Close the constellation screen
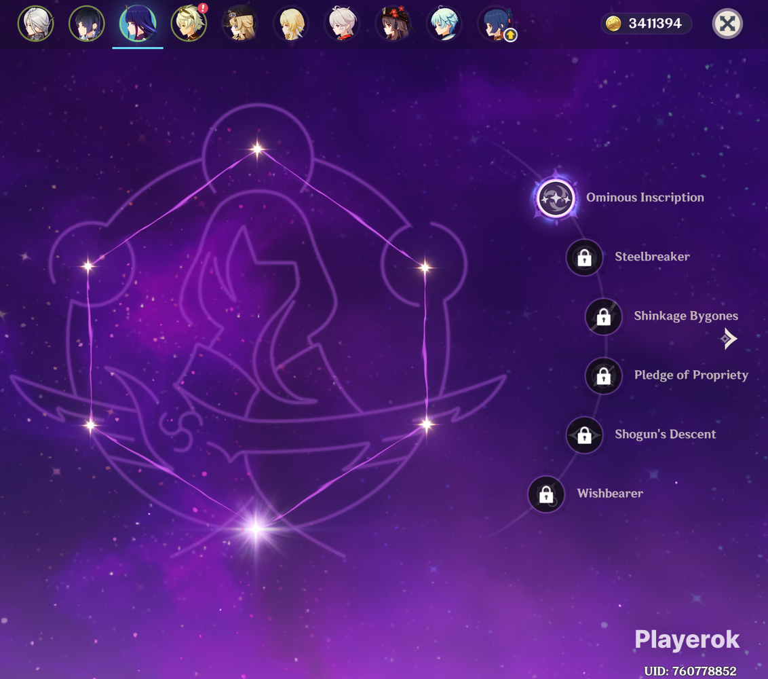 [727, 23]
